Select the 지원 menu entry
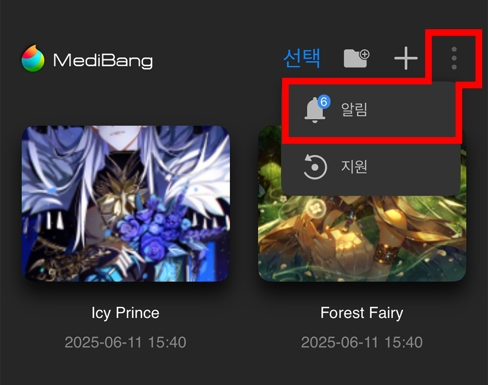 pos(371,167)
